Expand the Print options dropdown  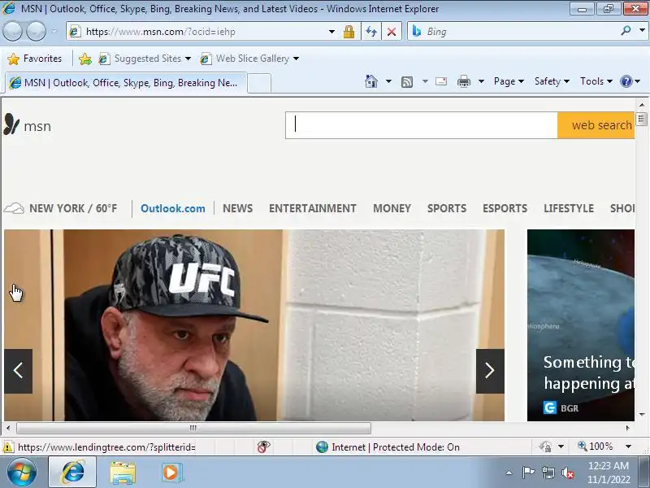[x=481, y=81]
